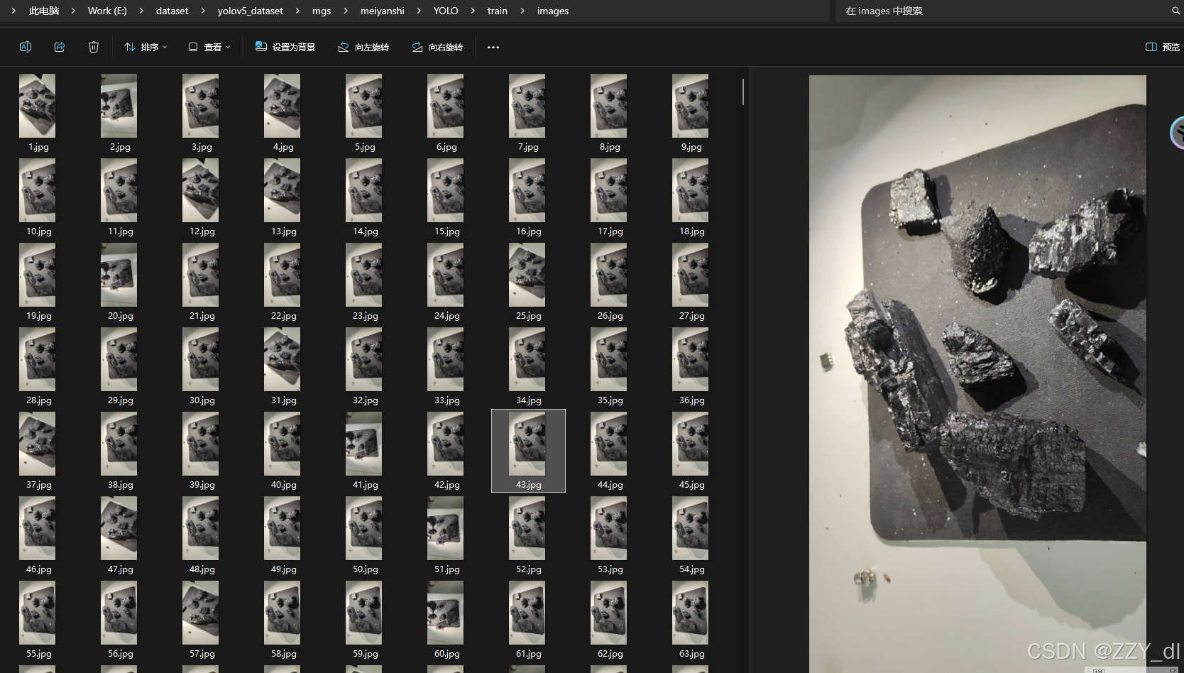Go to train folder in breadcrumb
The width and height of the screenshot is (1184, 673).
(498, 11)
